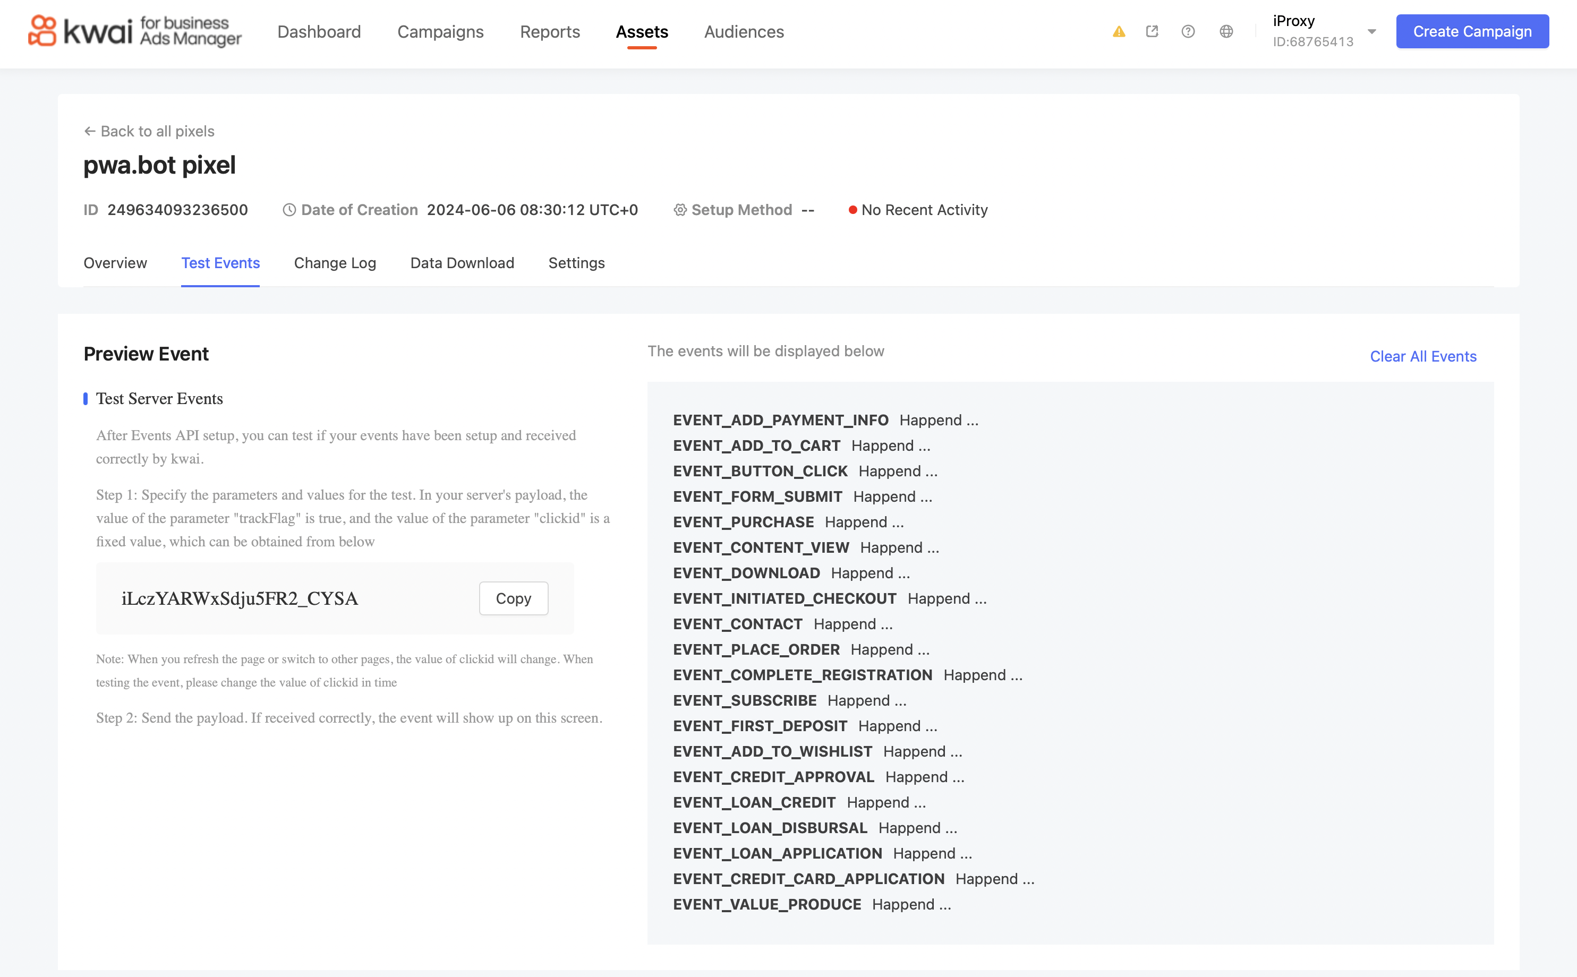The width and height of the screenshot is (1577, 977).
Task: Click the back arrow to all pixels
Action: (x=90, y=131)
